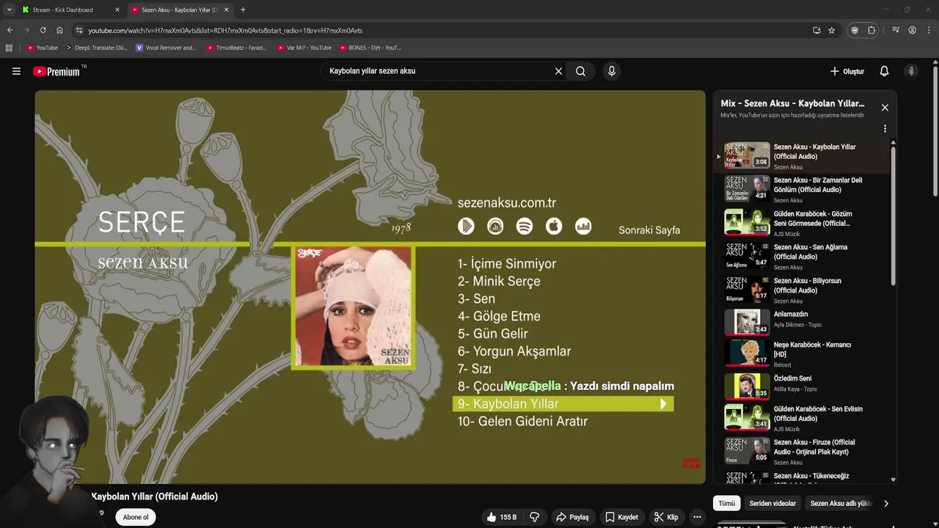Reload the page
The width and height of the screenshot is (939, 528).
43,30
